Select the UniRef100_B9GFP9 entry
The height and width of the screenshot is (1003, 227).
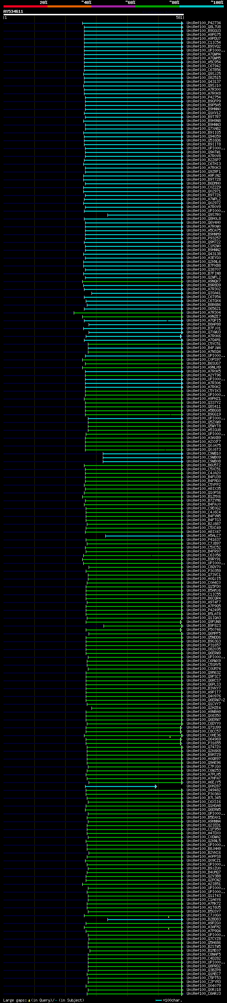click(x=203, y=101)
